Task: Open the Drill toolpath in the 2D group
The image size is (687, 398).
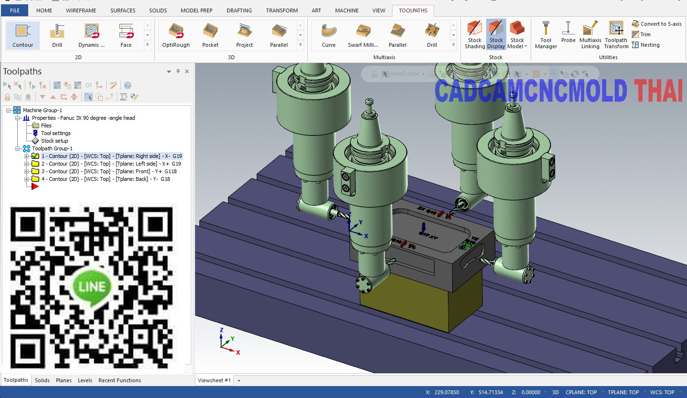Action: 57,34
